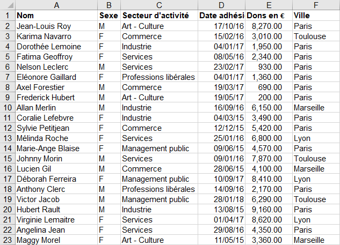340x245 pixels.
Task: Click column E header
Action: click(x=269, y=5)
